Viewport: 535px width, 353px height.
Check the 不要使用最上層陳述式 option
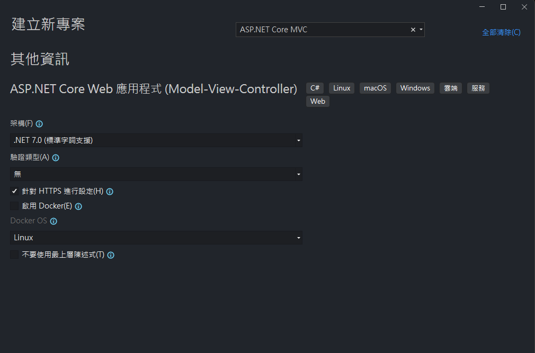(14, 255)
